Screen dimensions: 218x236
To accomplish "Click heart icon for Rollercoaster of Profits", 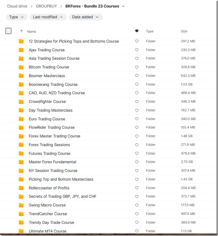I will coord(137,188).
